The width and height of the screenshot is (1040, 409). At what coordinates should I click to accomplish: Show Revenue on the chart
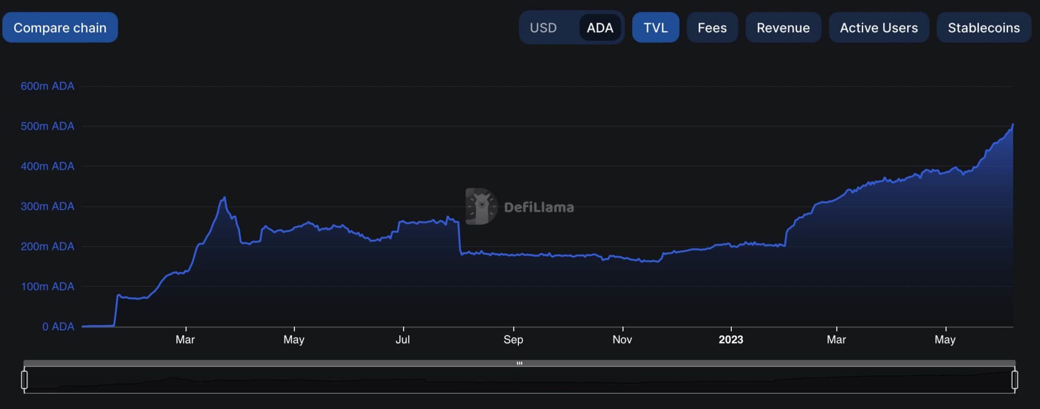tap(783, 27)
